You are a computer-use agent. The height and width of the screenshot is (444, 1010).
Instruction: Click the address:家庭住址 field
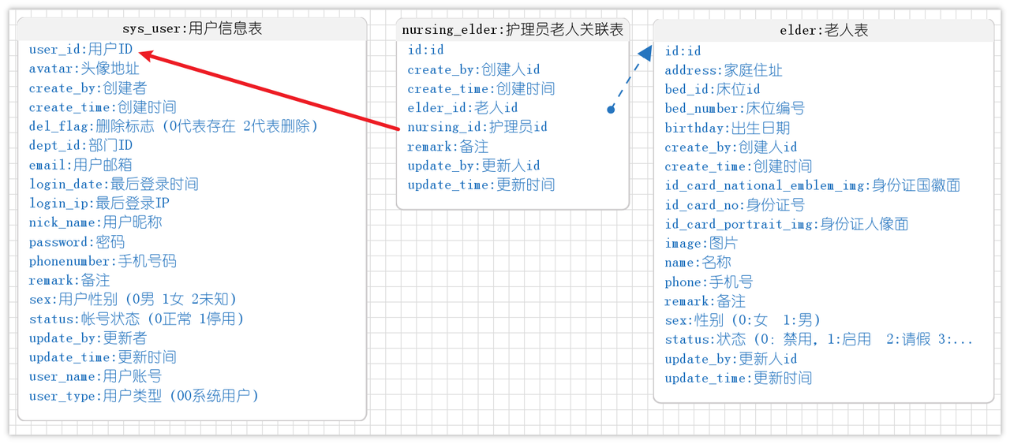[724, 70]
